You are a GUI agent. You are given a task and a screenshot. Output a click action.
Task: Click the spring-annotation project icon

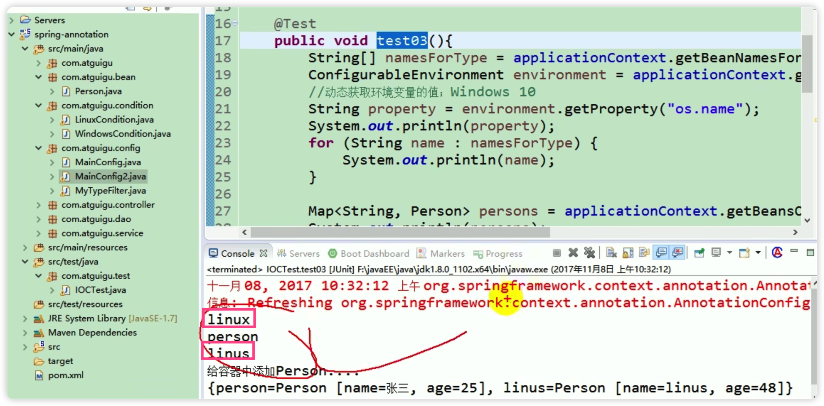(25, 34)
